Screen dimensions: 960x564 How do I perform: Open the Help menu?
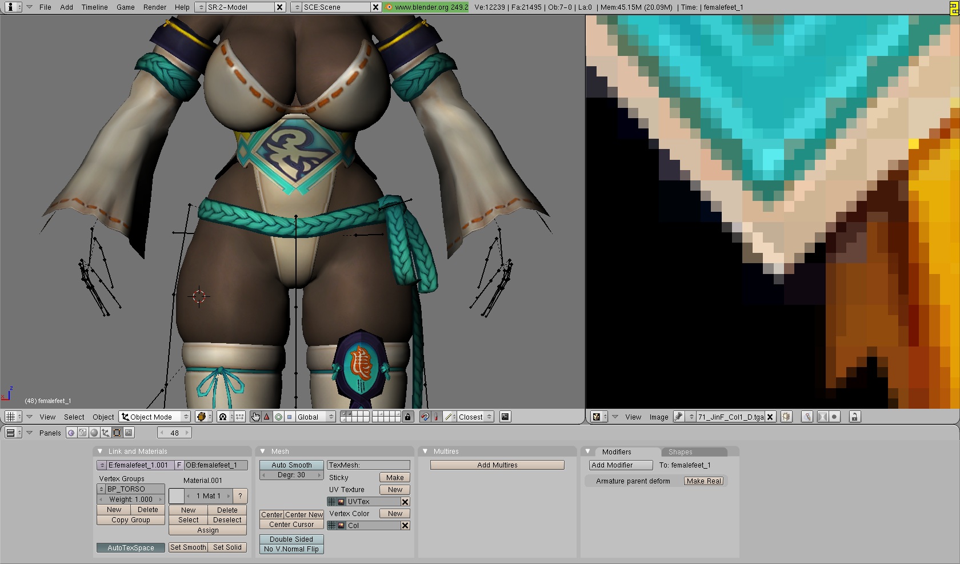click(x=182, y=7)
